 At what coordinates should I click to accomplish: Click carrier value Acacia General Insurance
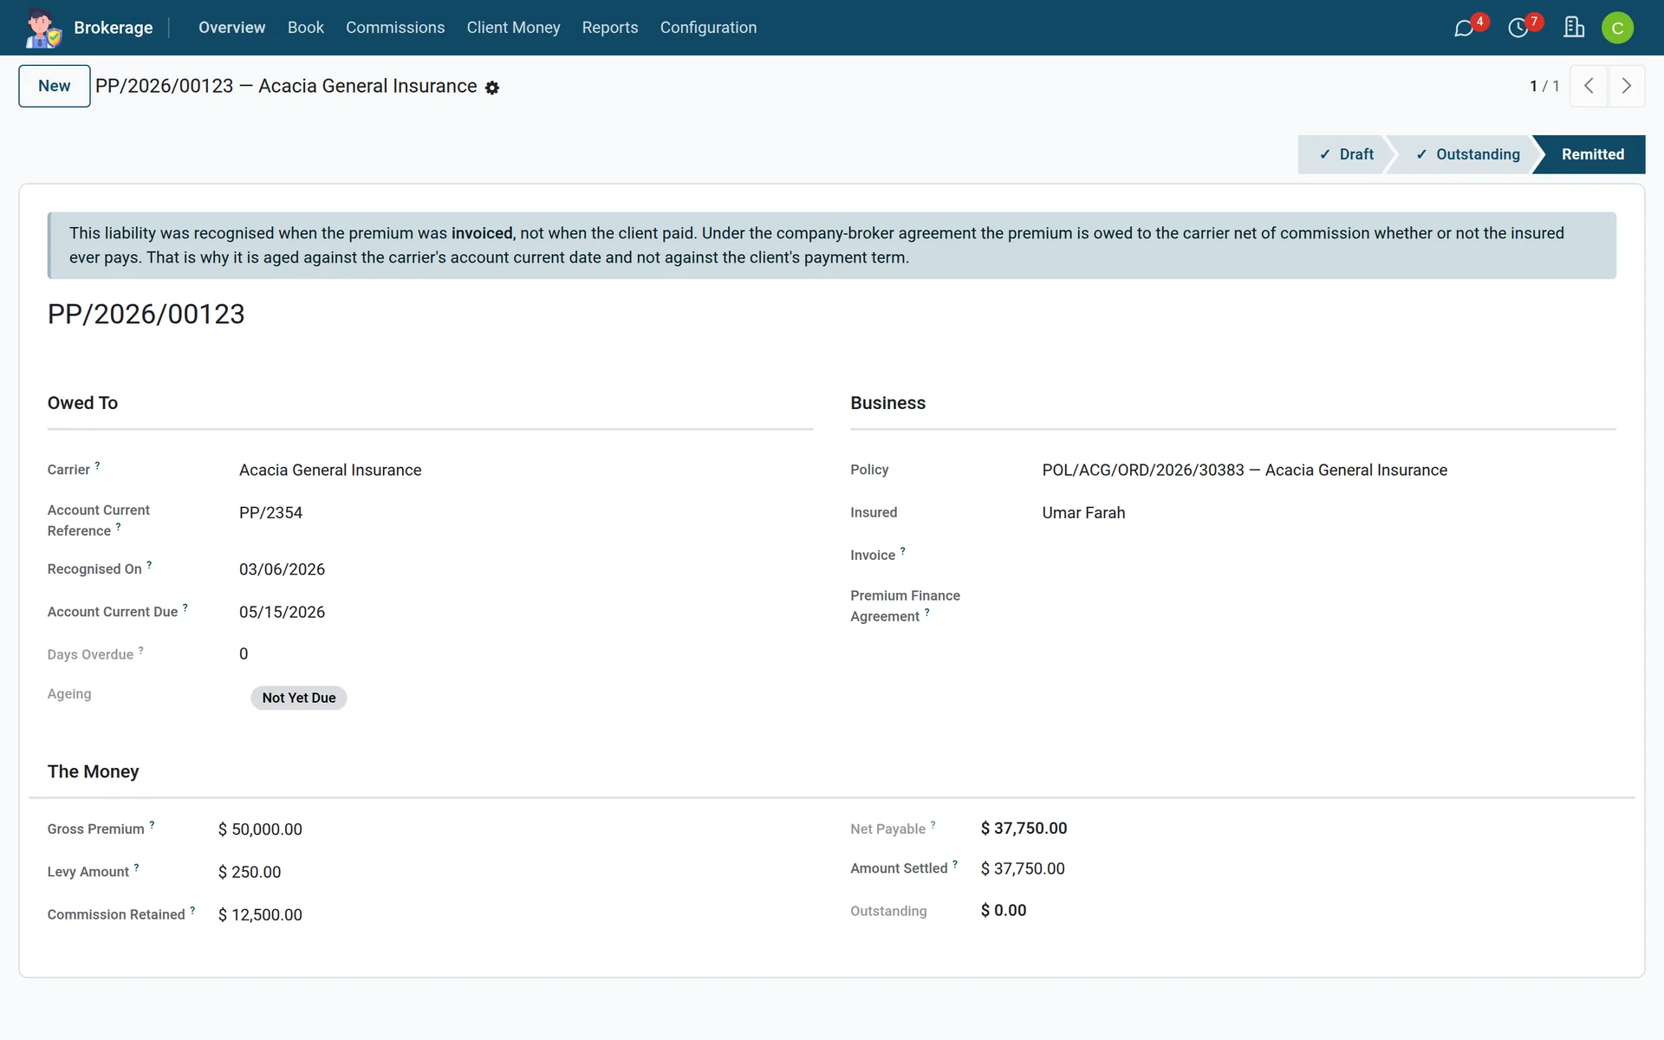coord(330,470)
